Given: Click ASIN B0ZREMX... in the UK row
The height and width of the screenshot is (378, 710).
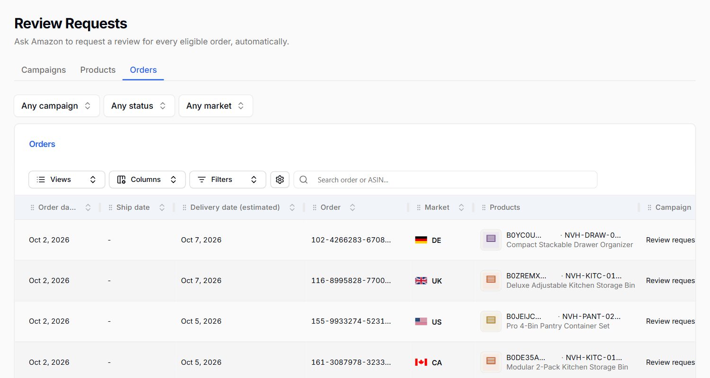Looking at the screenshot, I should [526, 276].
